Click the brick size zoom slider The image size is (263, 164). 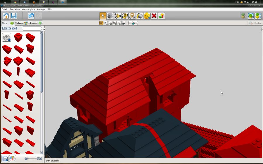(32, 158)
